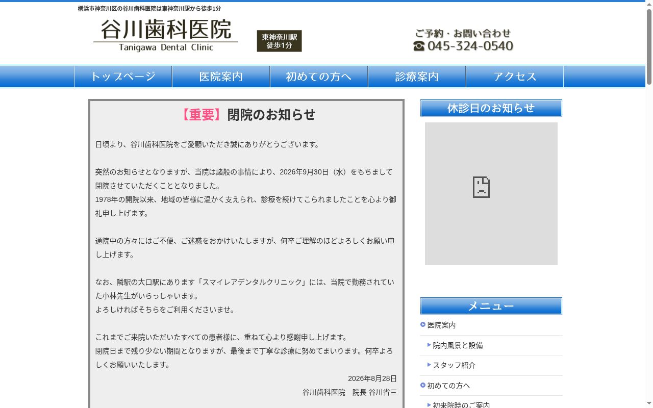Click the 東神奈川駅 徒歩1分 badge
Viewport: 653px width, 408px height.
point(279,41)
